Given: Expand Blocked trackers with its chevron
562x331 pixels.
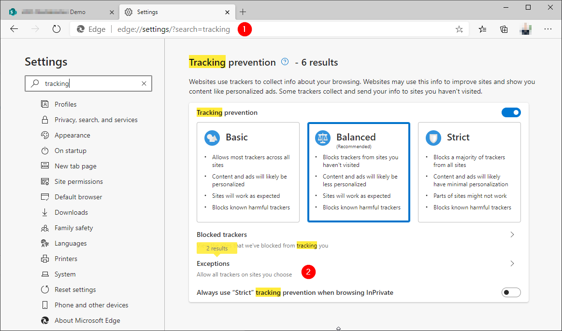Looking at the screenshot, I should tap(512, 234).
